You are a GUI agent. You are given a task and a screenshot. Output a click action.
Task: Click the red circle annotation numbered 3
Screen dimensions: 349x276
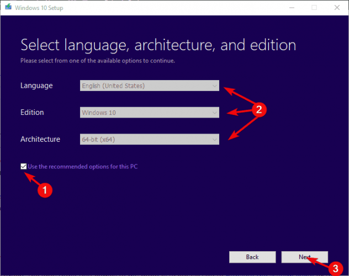pyautogui.click(x=334, y=268)
